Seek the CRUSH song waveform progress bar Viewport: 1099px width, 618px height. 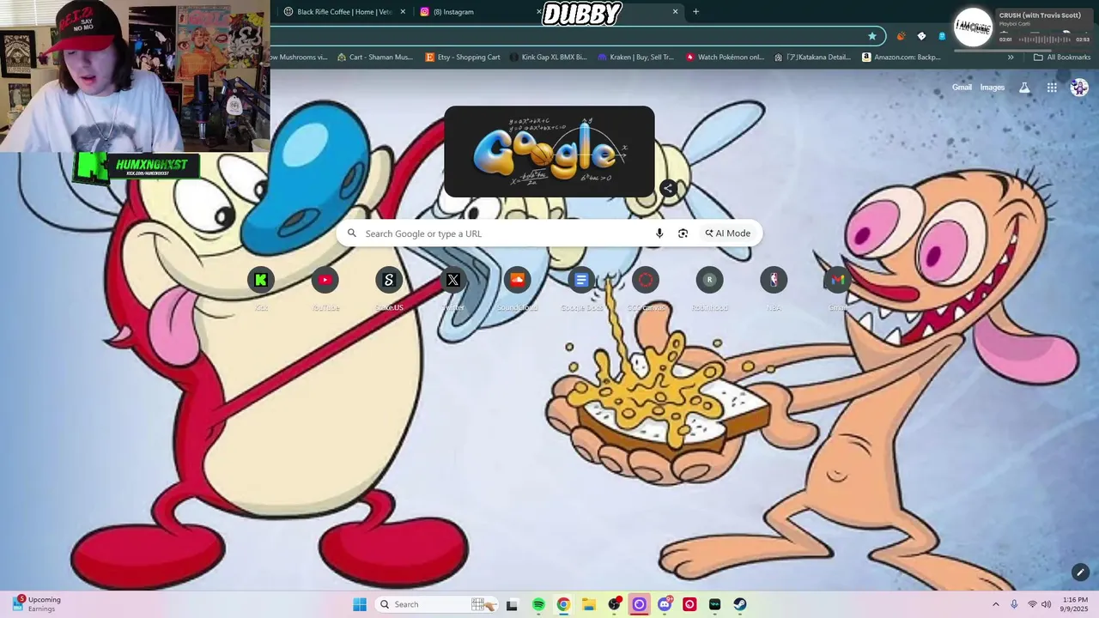click(1044, 39)
